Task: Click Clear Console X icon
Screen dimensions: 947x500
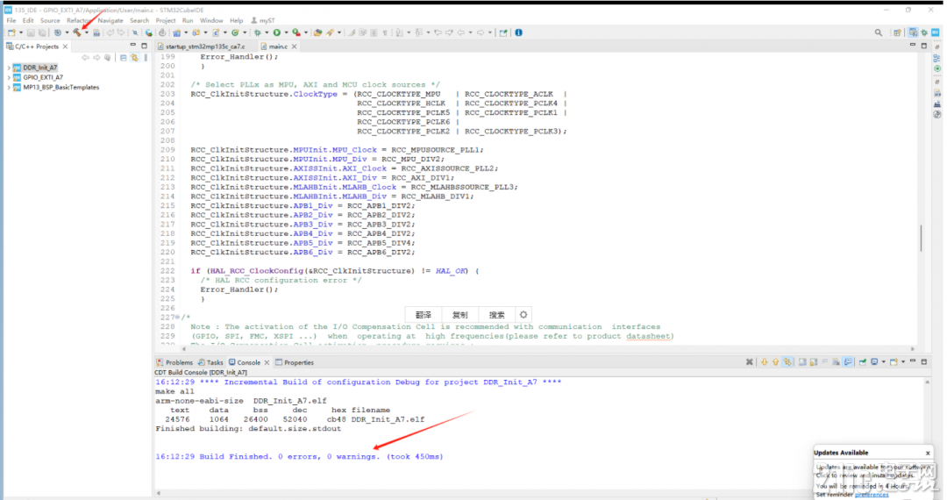Action: tap(750, 362)
